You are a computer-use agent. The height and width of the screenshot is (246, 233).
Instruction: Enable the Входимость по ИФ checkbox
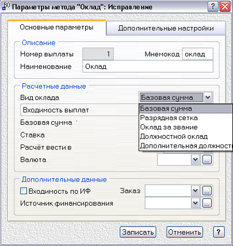(24, 191)
